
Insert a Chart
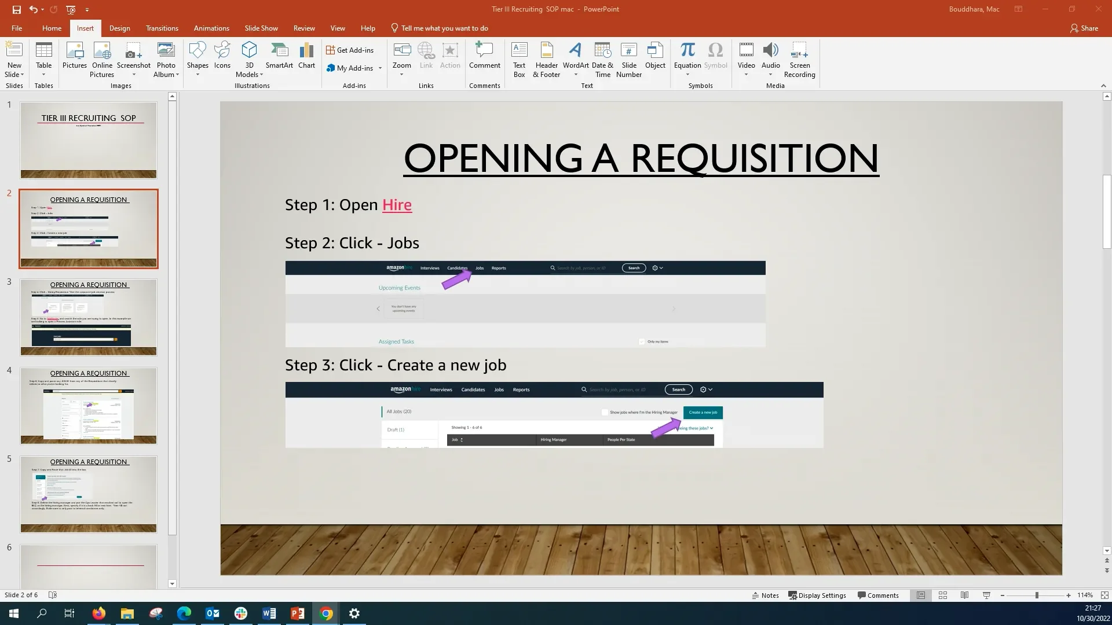pyautogui.click(x=306, y=57)
